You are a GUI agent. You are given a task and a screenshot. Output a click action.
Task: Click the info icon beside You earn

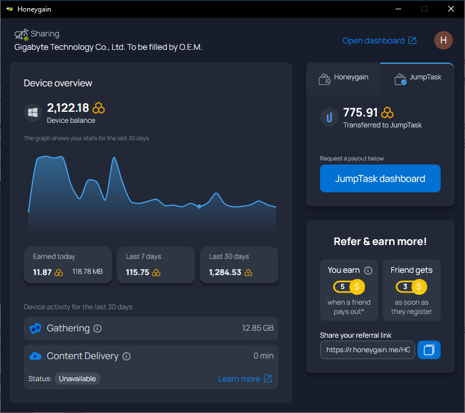[x=368, y=271]
